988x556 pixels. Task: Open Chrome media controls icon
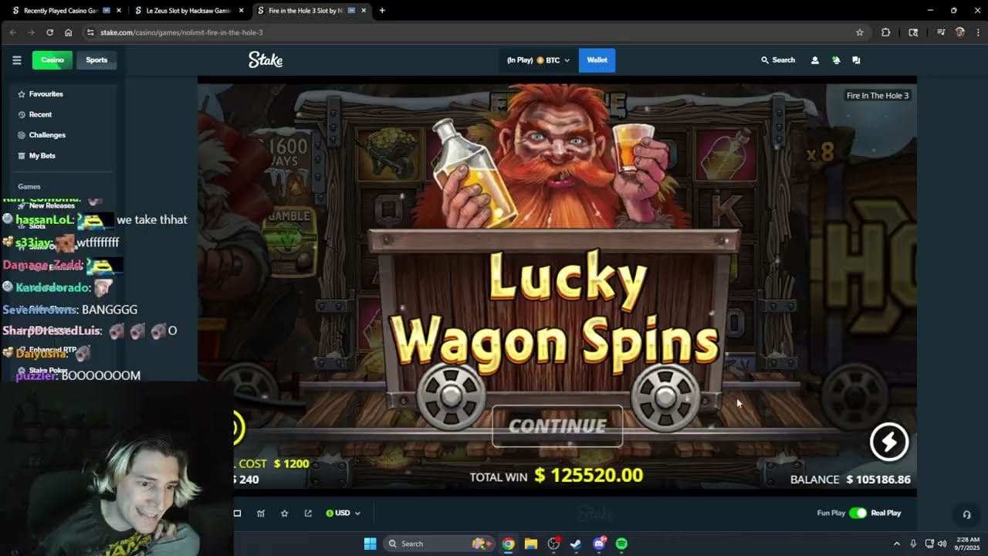tap(941, 32)
